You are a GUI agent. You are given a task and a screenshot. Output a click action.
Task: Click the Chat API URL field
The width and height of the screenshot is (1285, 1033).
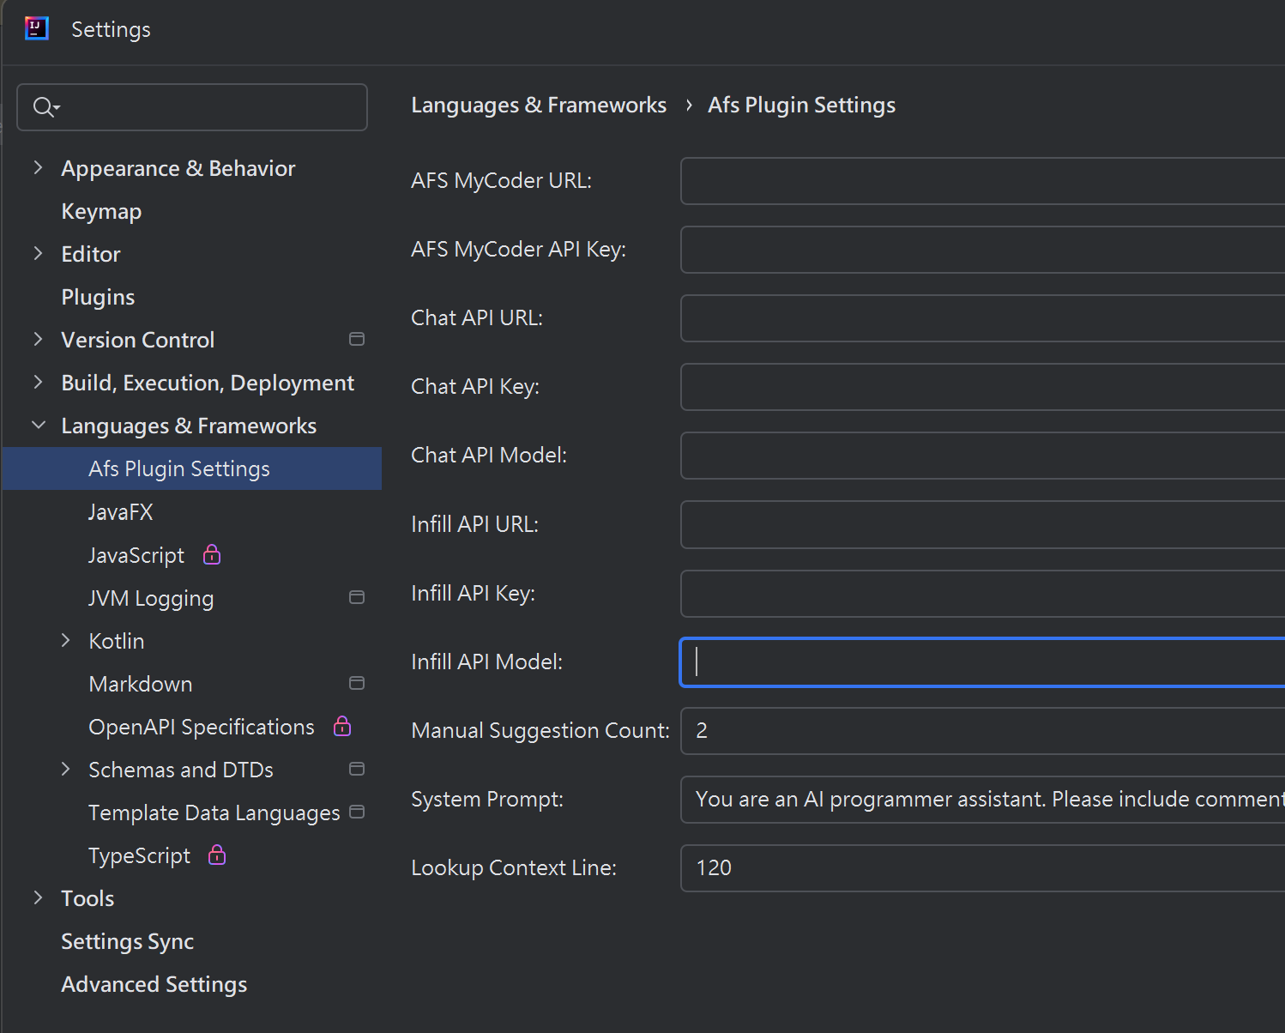983,318
